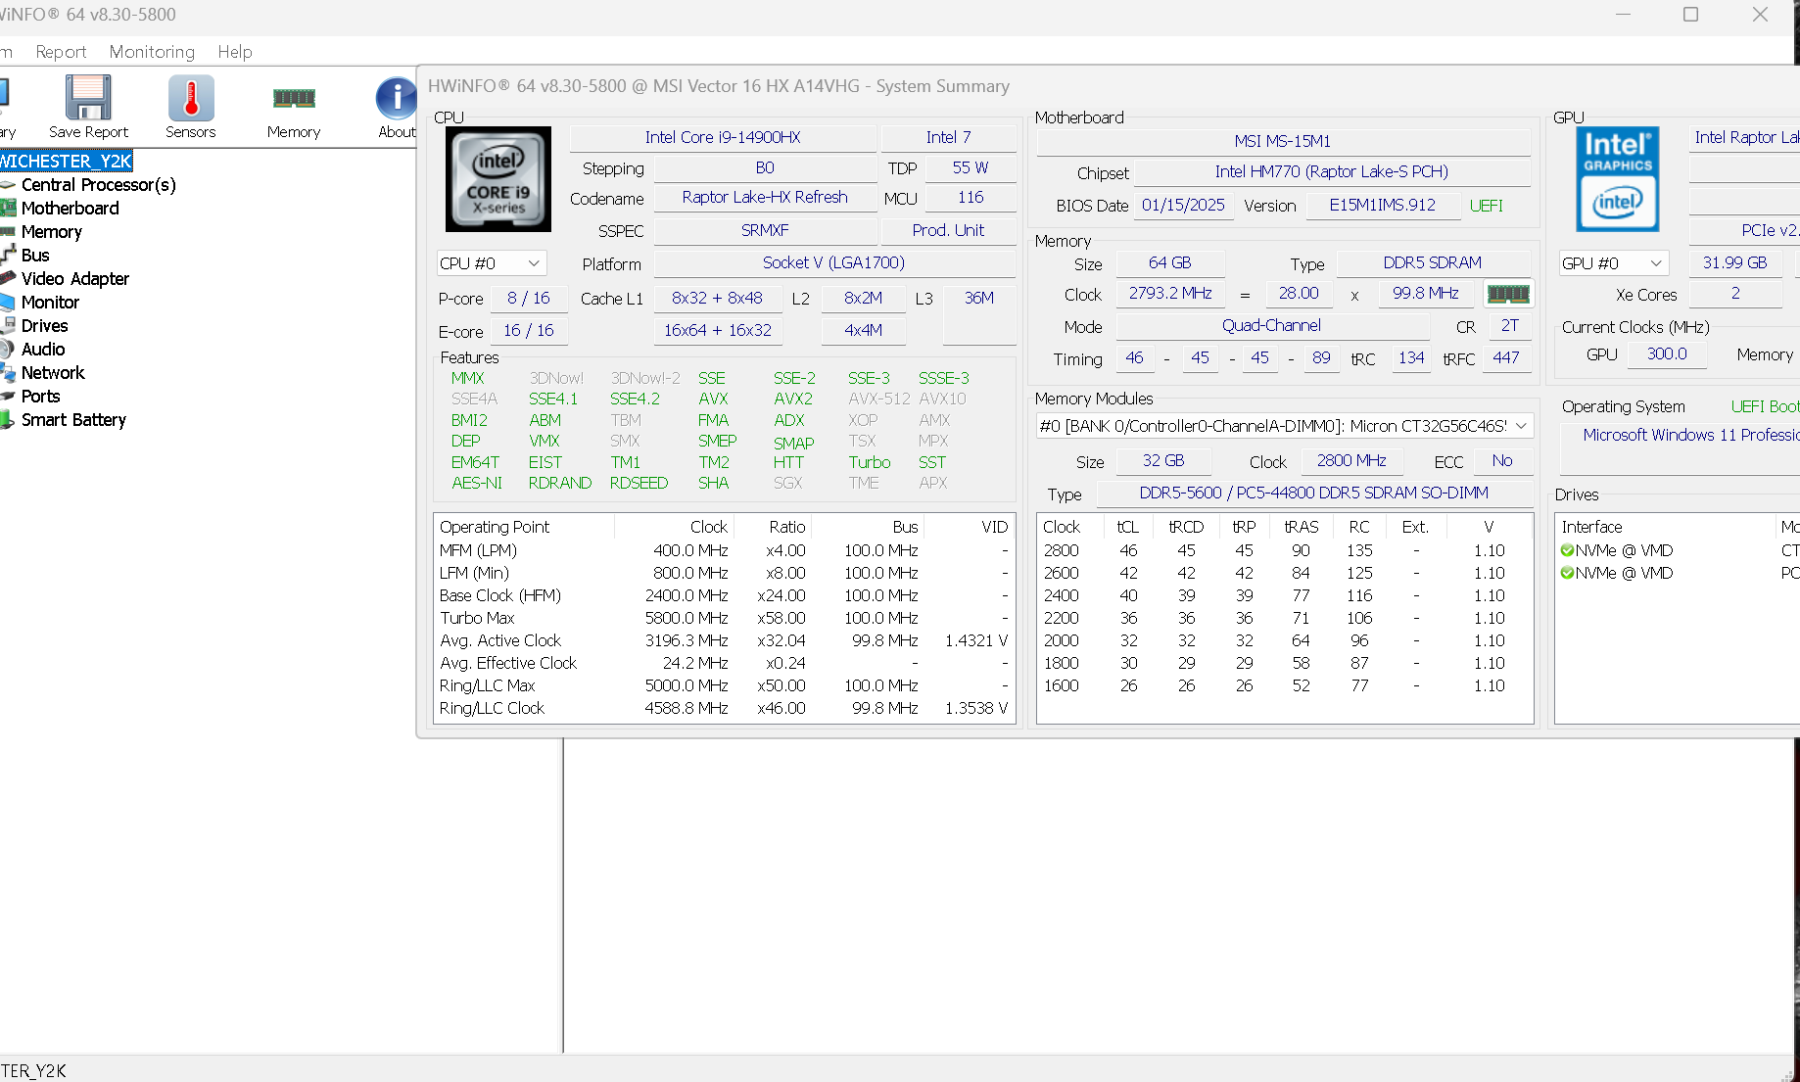Select Audio in the device tree
Image resolution: width=1800 pixels, height=1082 pixels.
pos(43,350)
